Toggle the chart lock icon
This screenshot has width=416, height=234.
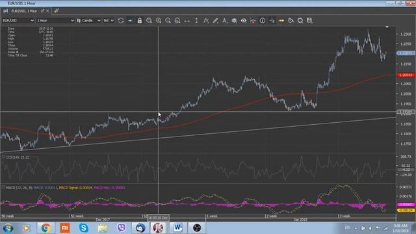pyautogui.click(x=140, y=20)
